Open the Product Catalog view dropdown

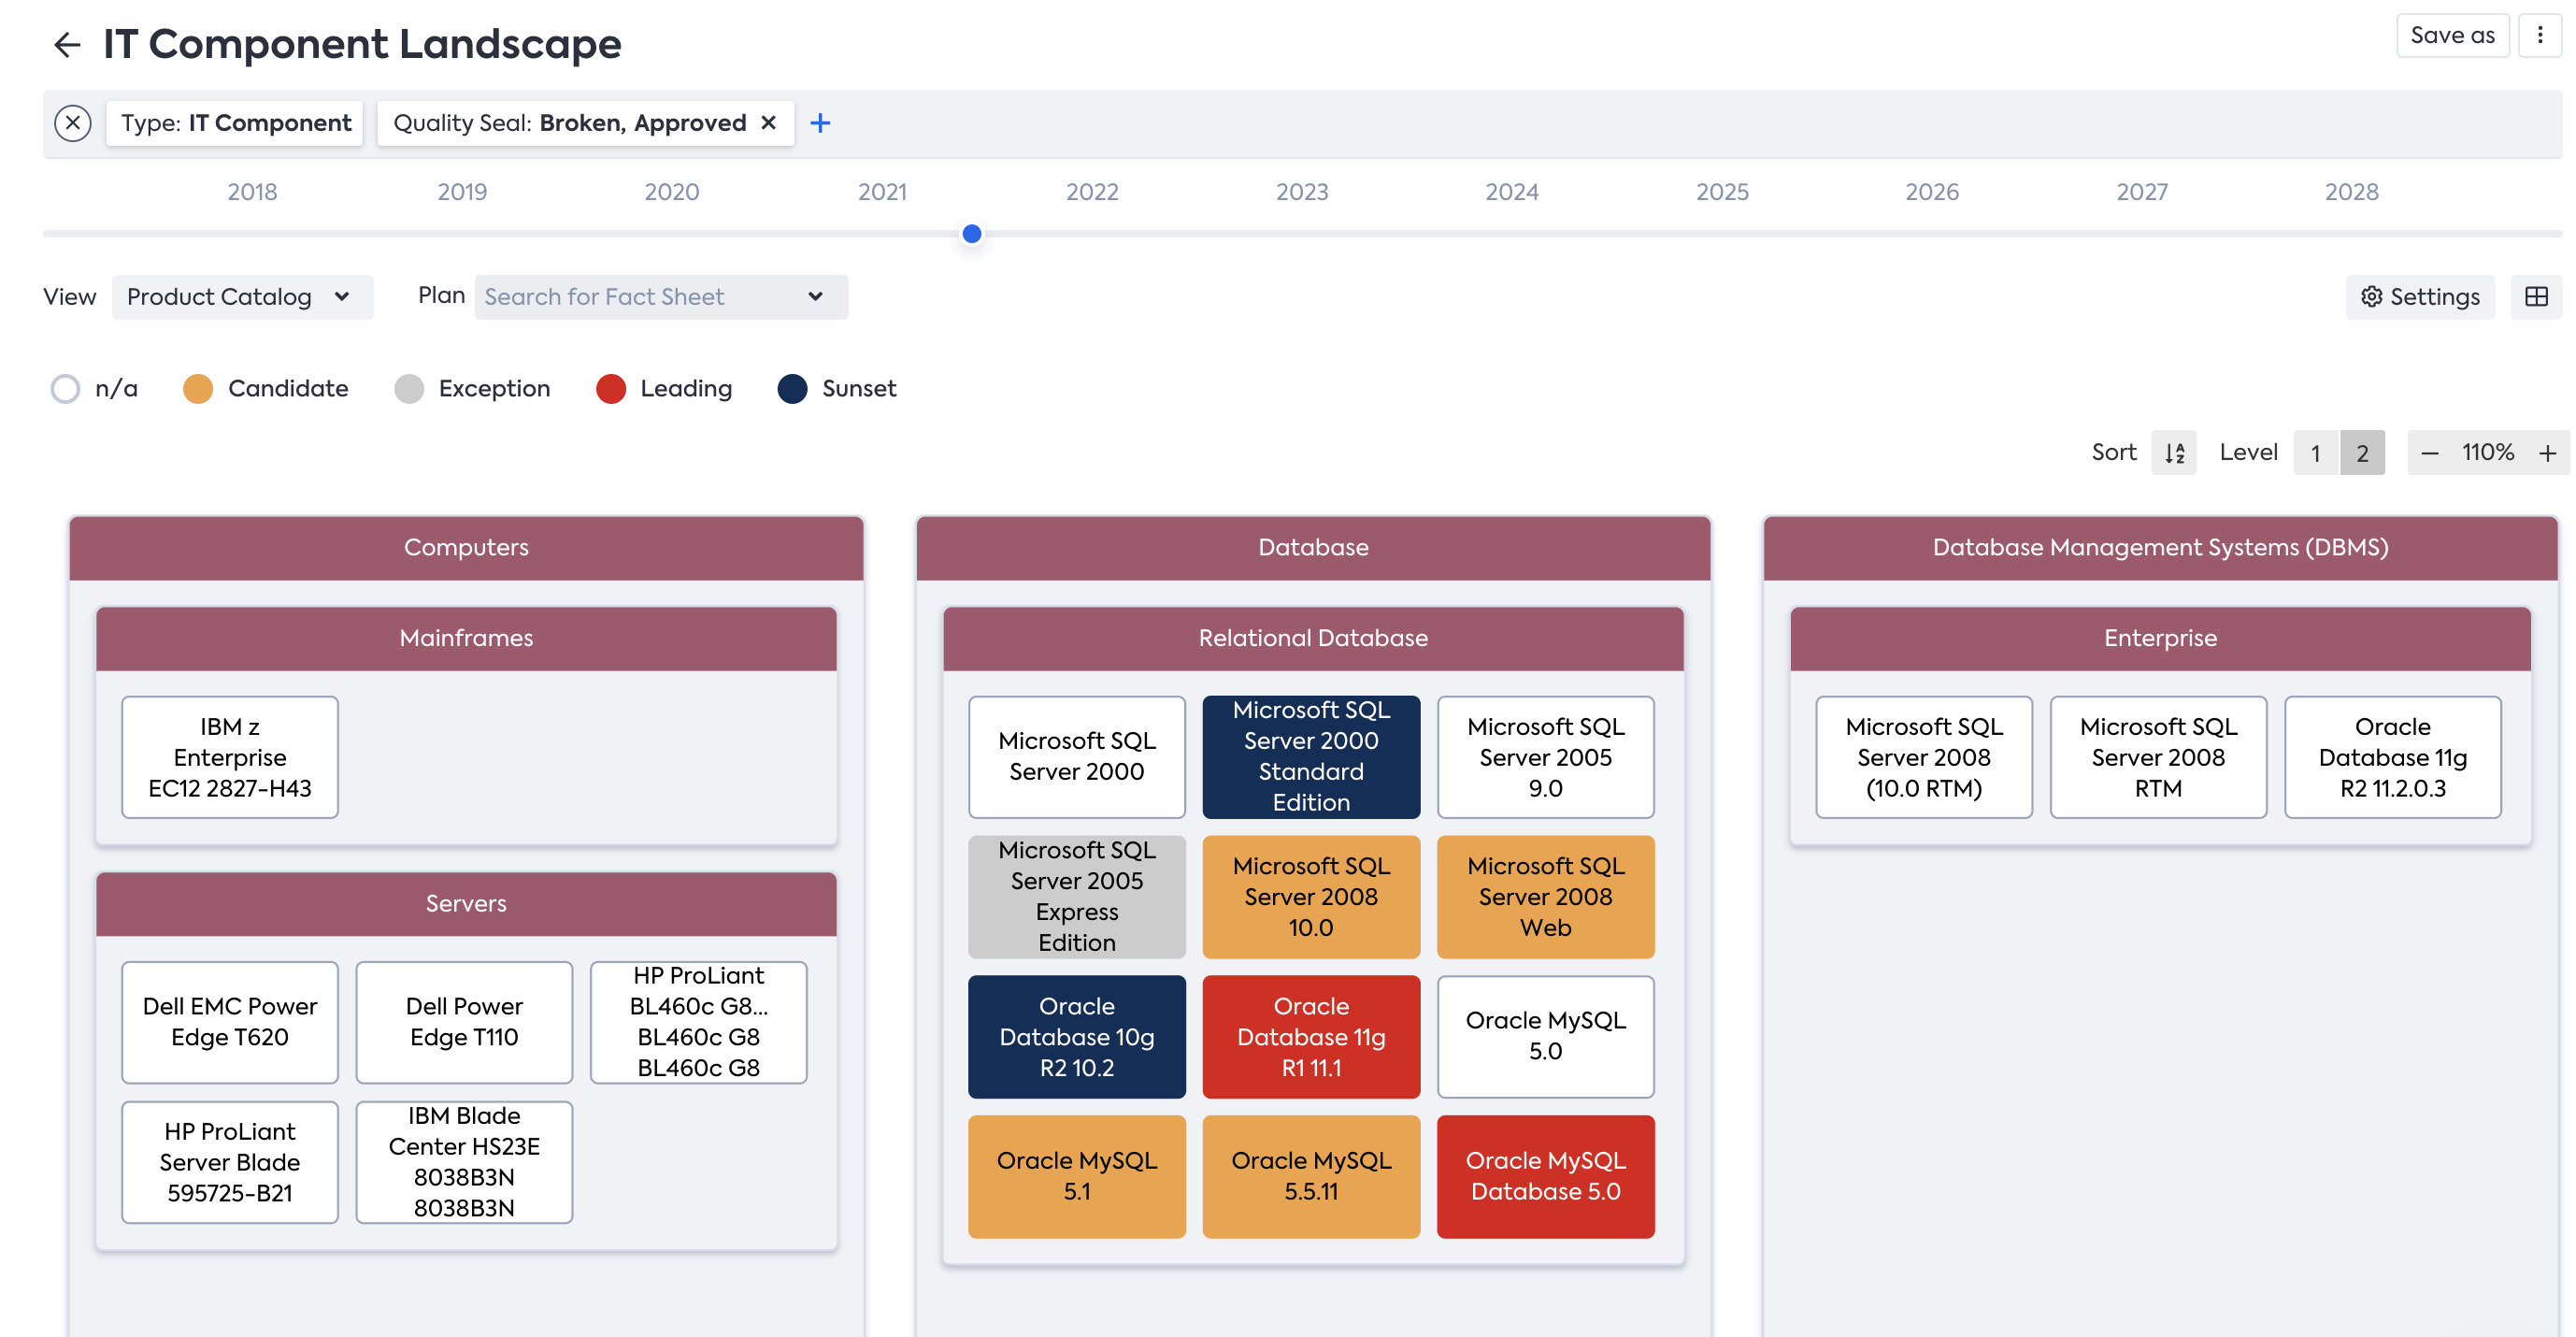tap(240, 297)
